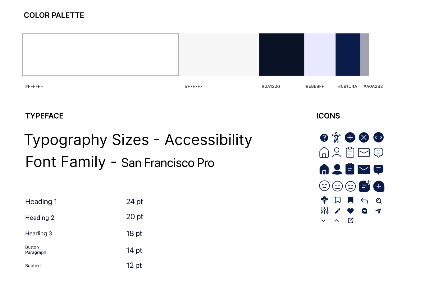Click the paper plane send icon
Viewport: 448px width, 301px height.
pos(378,211)
